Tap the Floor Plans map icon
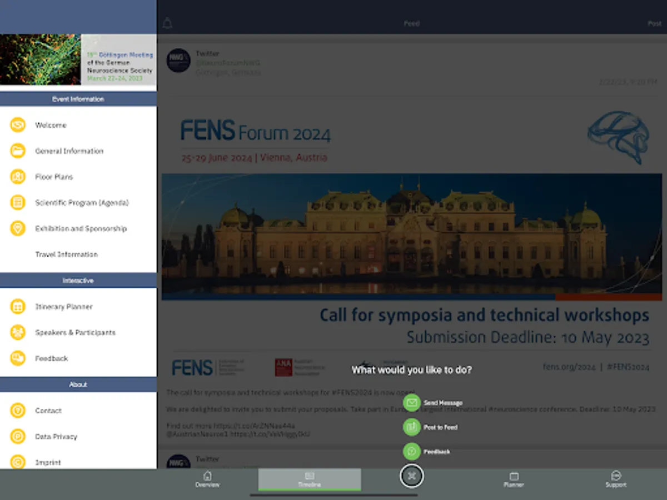 pos(18,177)
